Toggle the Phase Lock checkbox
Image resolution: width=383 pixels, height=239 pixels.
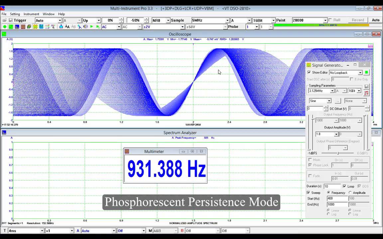[310, 165]
